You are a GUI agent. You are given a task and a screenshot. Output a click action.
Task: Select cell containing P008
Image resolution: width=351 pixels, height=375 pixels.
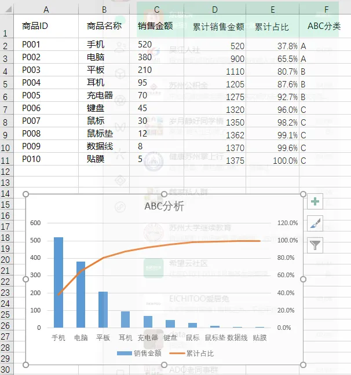(46, 134)
